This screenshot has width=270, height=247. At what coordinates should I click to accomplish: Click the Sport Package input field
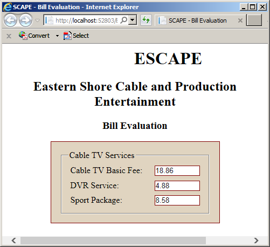(177, 200)
